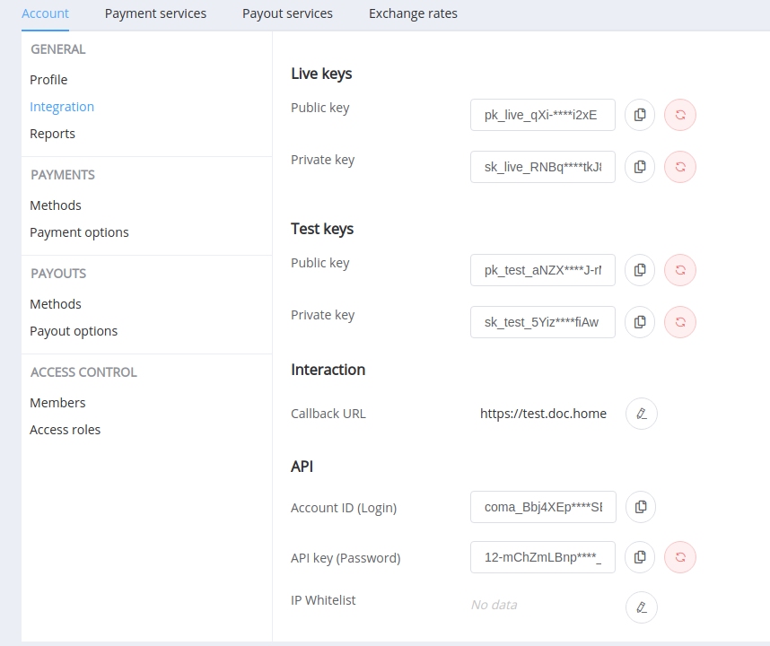The width and height of the screenshot is (770, 646).
Task: Go to the Payout services tab
Action: click(x=287, y=13)
